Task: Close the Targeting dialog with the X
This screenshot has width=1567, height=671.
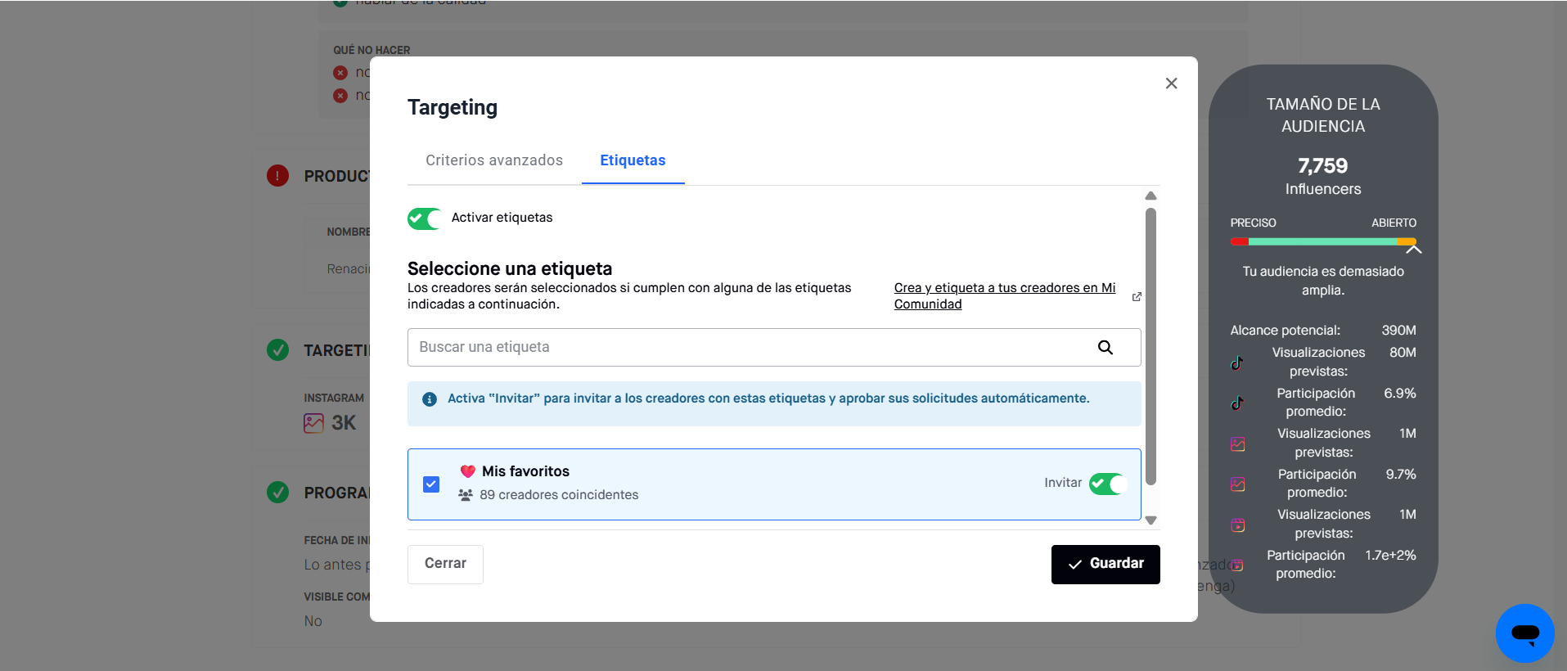Action: pyautogui.click(x=1171, y=83)
